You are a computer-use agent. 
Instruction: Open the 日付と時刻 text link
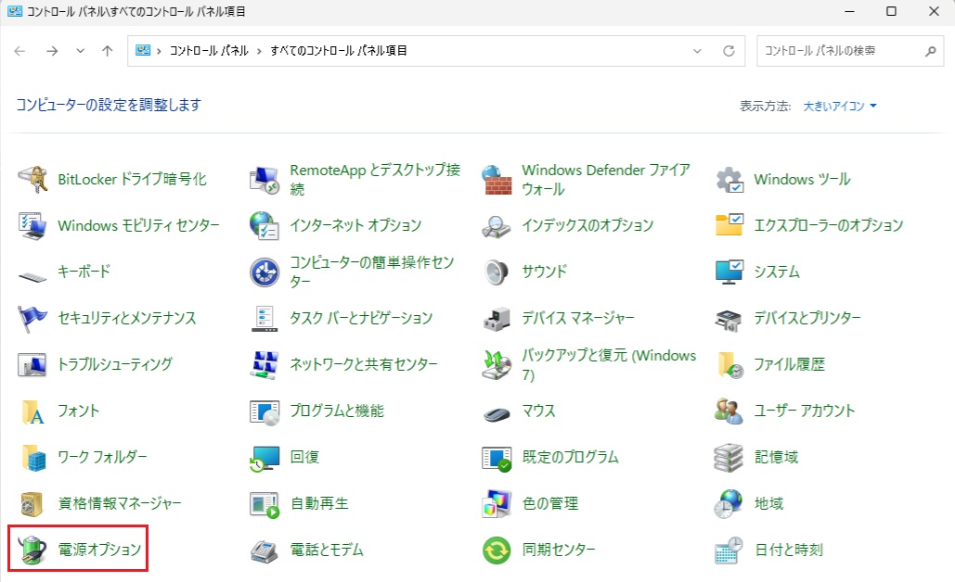point(789,550)
